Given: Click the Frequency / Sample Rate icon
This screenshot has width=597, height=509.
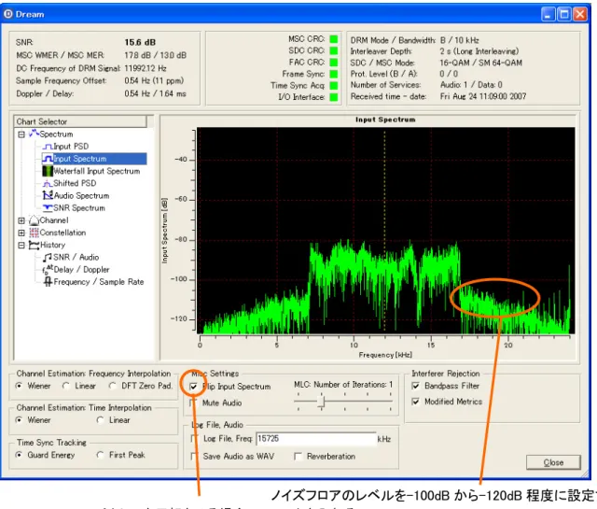Looking at the screenshot, I should pyautogui.click(x=48, y=282).
